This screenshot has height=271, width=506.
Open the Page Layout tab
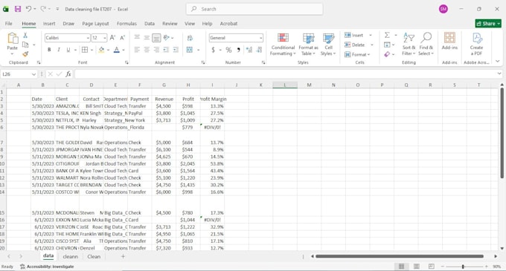pos(95,24)
